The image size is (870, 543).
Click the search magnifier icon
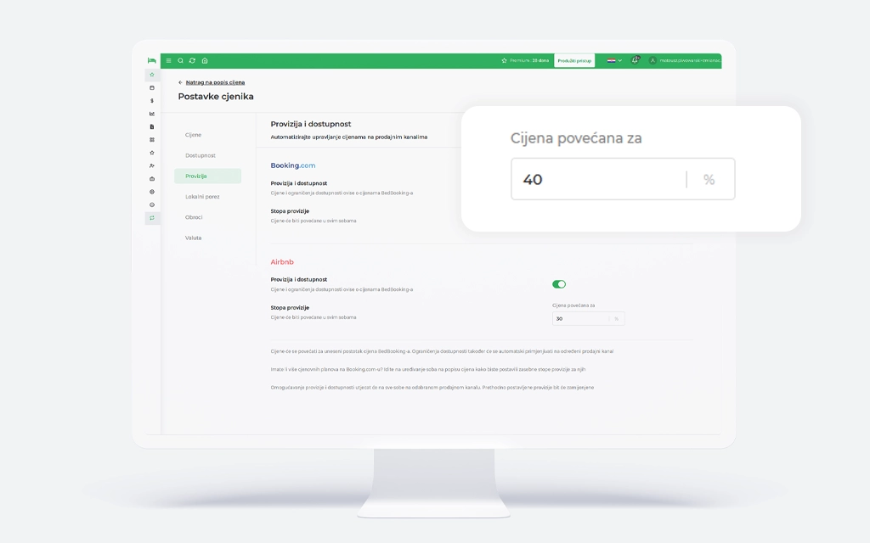[x=180, y=61]
